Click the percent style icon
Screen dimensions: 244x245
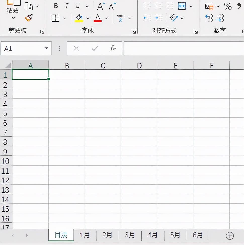point(228,6)
